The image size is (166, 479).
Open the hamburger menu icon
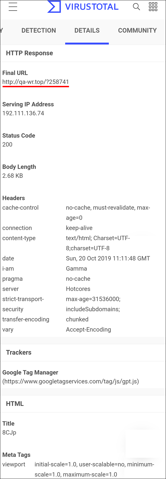pyautogui.click(x=13, y=7)
